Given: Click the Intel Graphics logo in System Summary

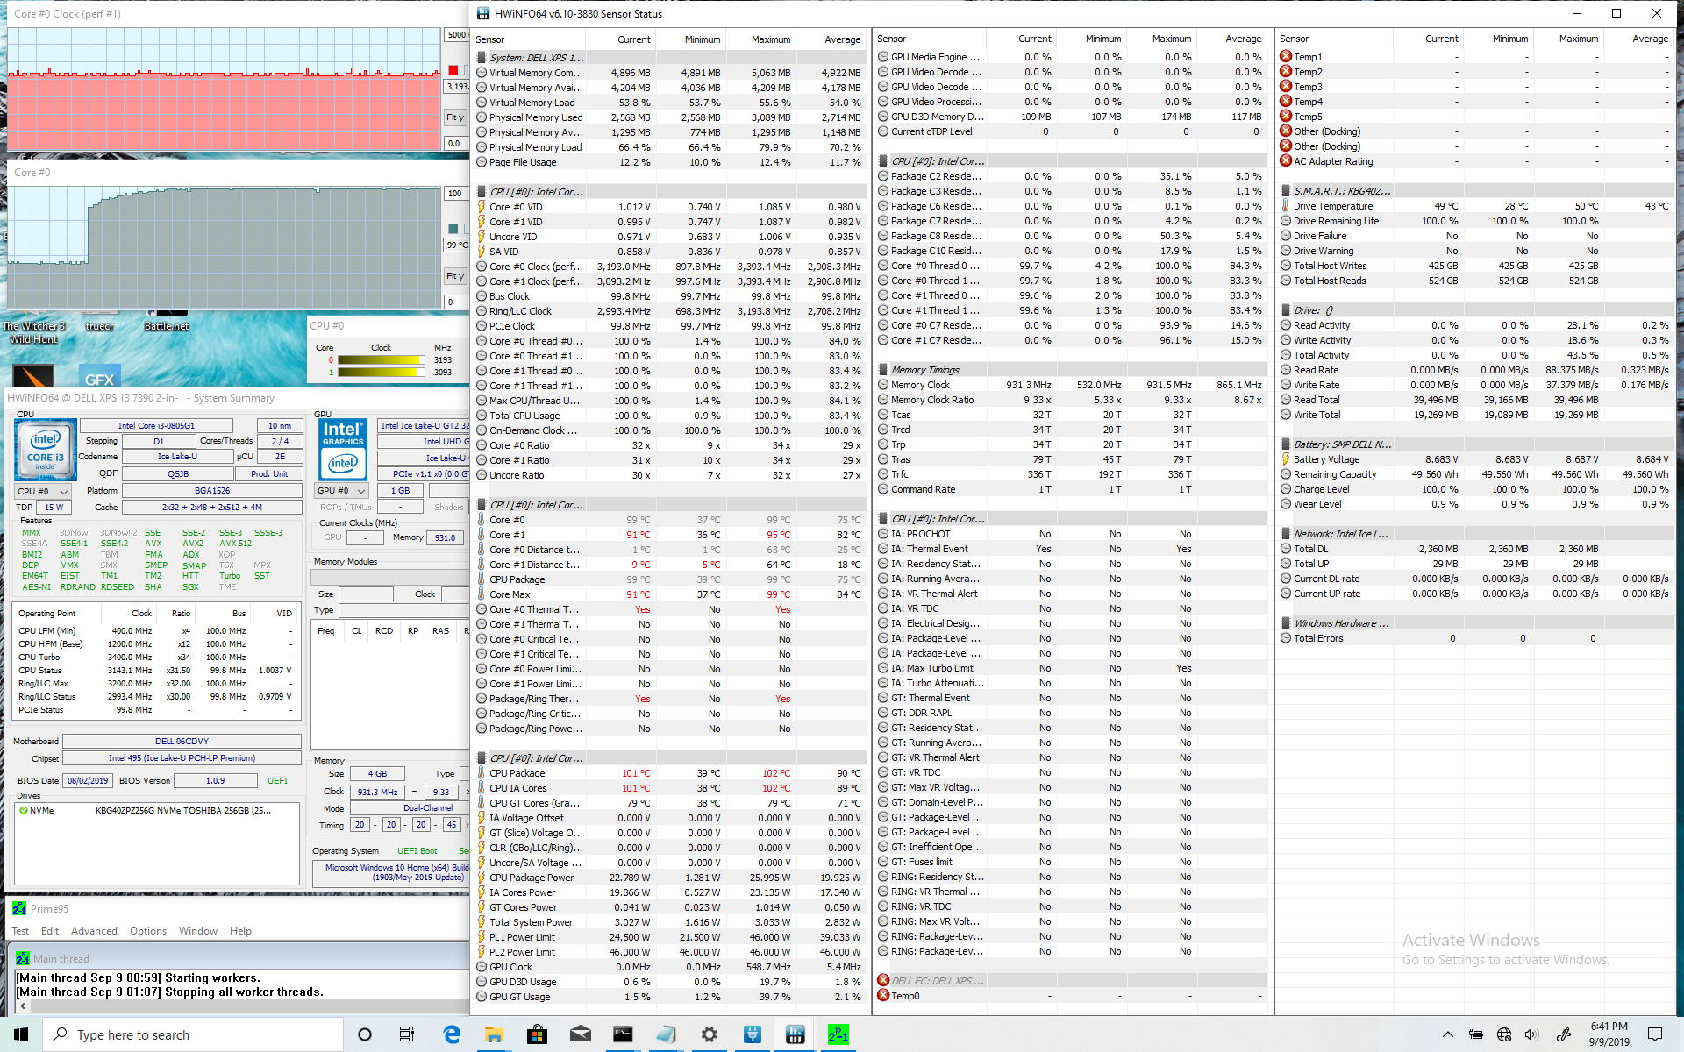Looking at the screenshot, I should [x=343, y=449].
